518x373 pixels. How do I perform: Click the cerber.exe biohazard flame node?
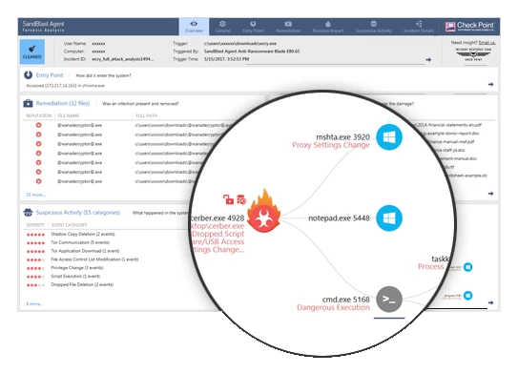(x=264, y=212)
